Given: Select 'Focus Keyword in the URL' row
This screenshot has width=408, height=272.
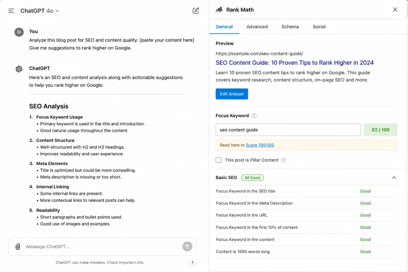Looking at the screenshot, I should 306,215.
